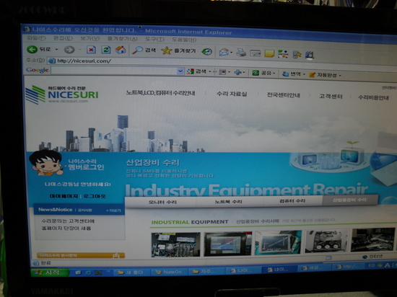
Task: Click the star-on-page toolbar icon
Action: [297, 54]
